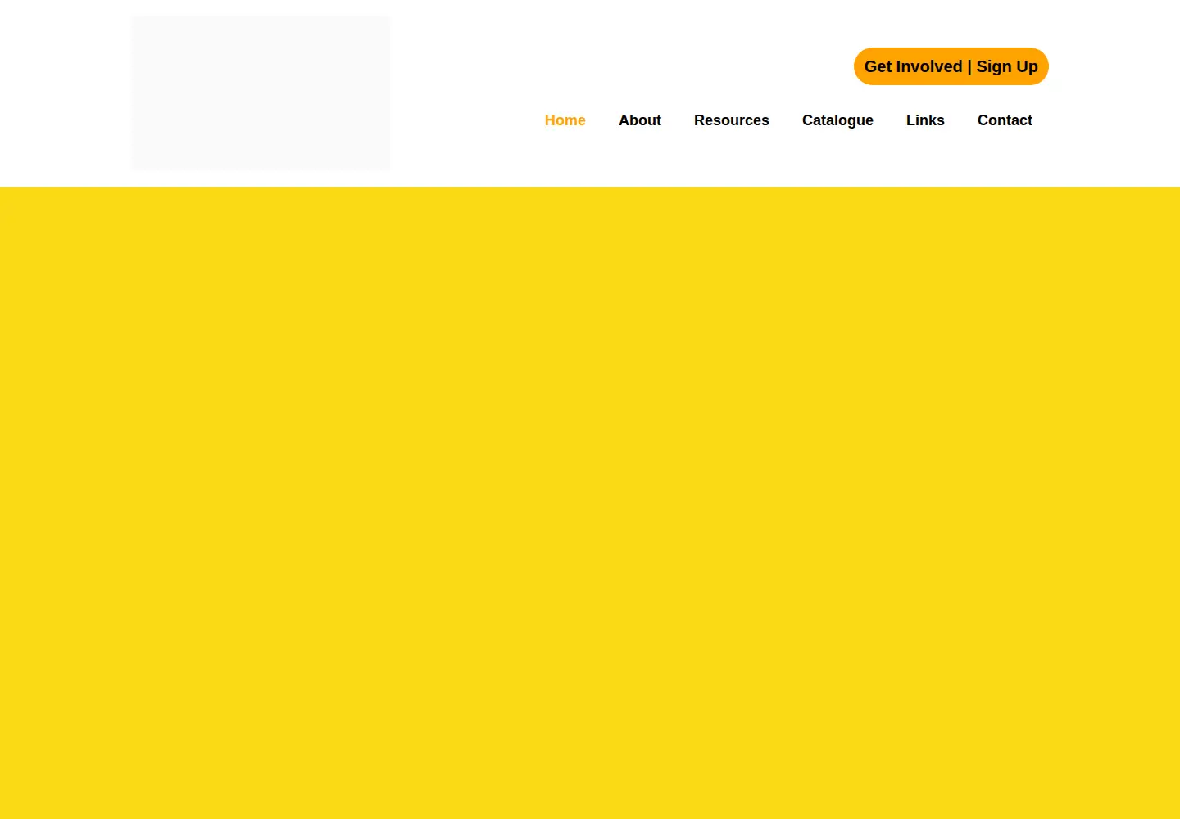Visit the Links page
Image resolution: width=1180 pixels, height=819 pixels.
point(925,120)
